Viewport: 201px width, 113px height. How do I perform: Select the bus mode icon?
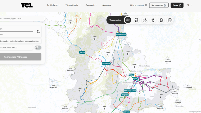(136, 20)
